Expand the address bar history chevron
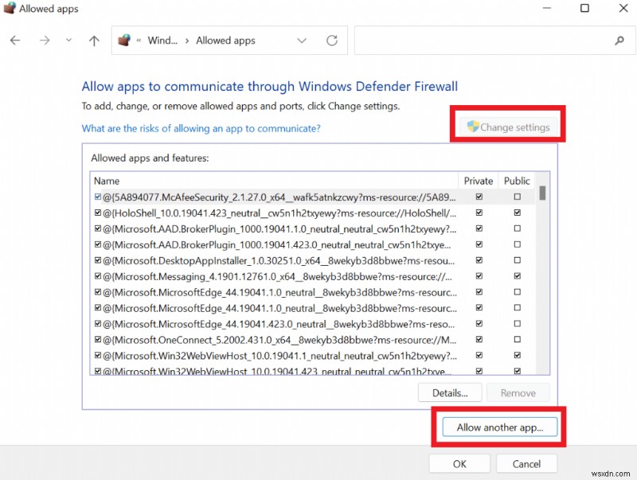This screenshot has width=637, height=480. pos(302,41)
